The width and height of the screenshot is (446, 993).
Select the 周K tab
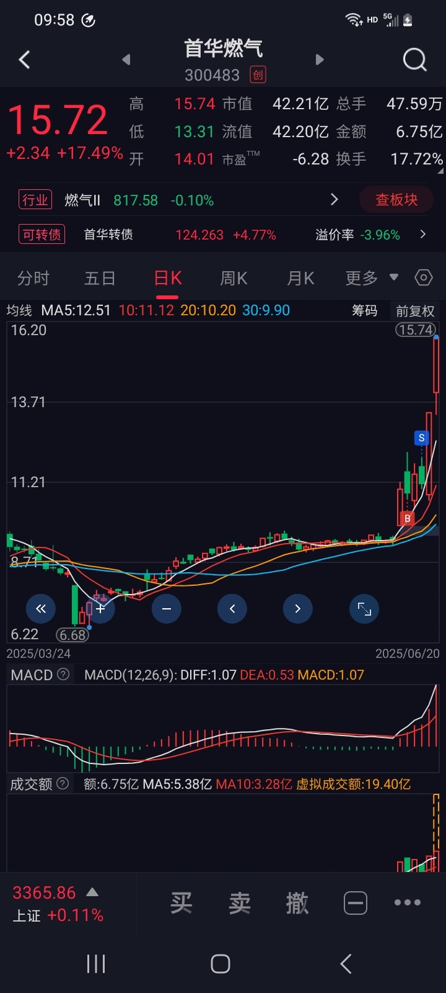tap(234, 278)
